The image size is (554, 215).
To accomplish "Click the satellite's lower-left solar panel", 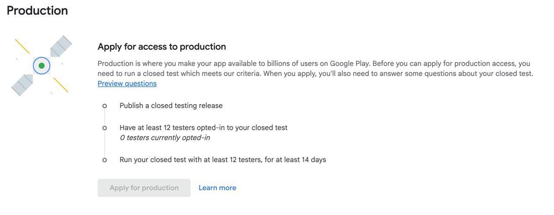I will click(22, 85).
